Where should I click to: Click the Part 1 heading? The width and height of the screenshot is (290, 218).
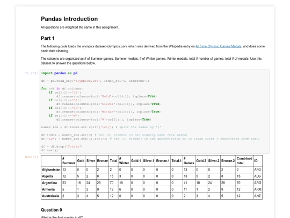point(48,38)
